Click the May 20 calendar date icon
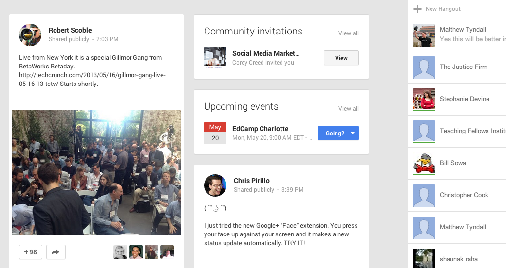506x268 pixels. click(x=215, y=133)
